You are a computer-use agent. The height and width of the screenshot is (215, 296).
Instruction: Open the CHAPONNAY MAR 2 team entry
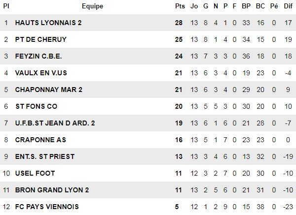(44, 90)
